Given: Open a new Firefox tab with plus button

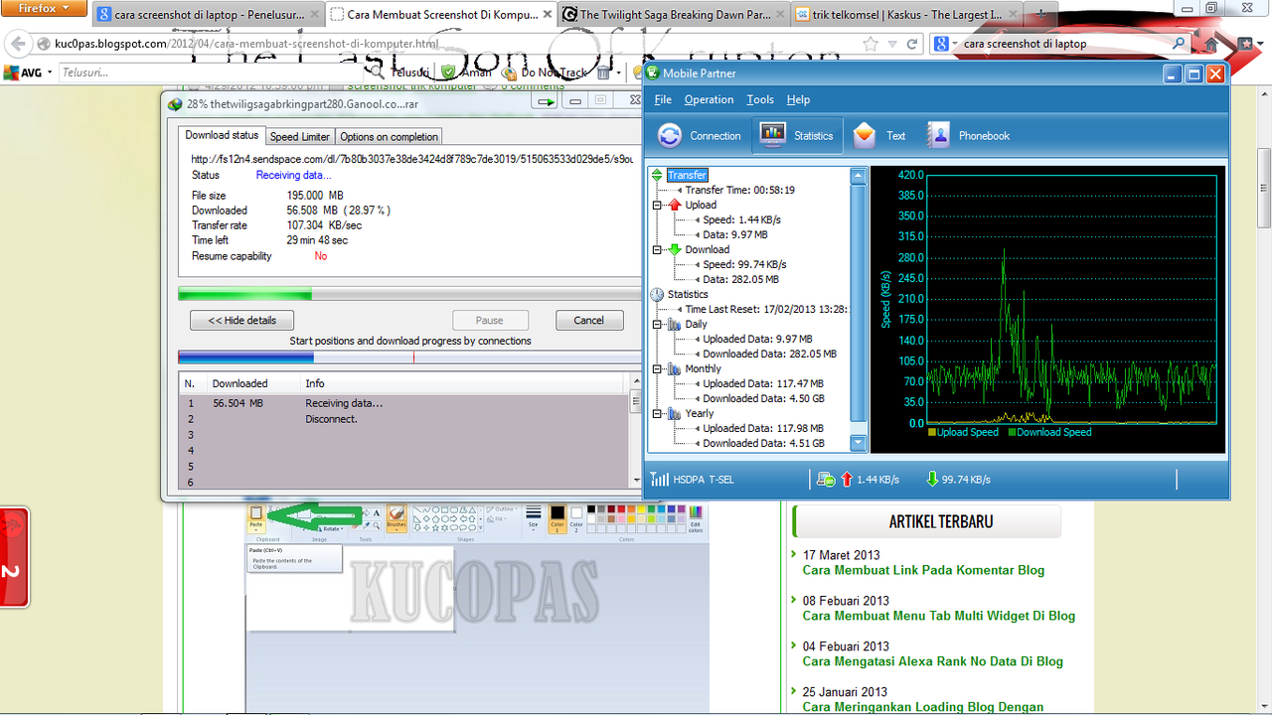Looking at the screenshot, I should tap(1039, 14).
